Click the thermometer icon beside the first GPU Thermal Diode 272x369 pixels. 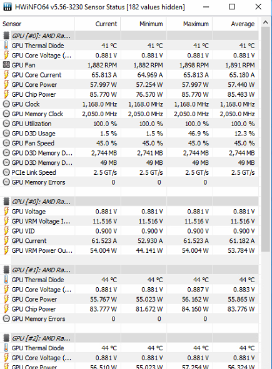click(6, 46)
